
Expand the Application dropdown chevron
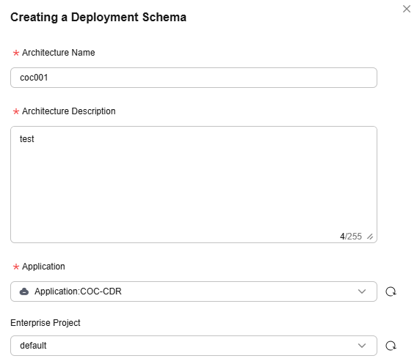click(362, 291)
